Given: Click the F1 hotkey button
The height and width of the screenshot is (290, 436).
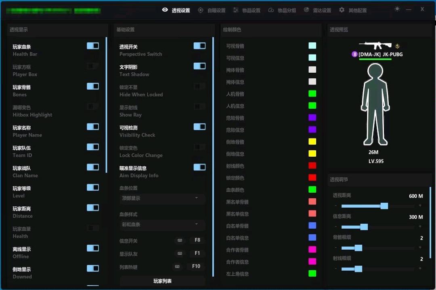Looking at the screenshot, I should pyautogui.click(x=197, y=253).
